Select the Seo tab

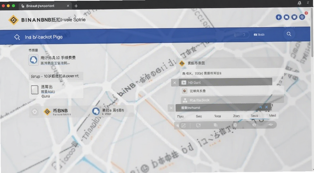[x=199, y=116]
